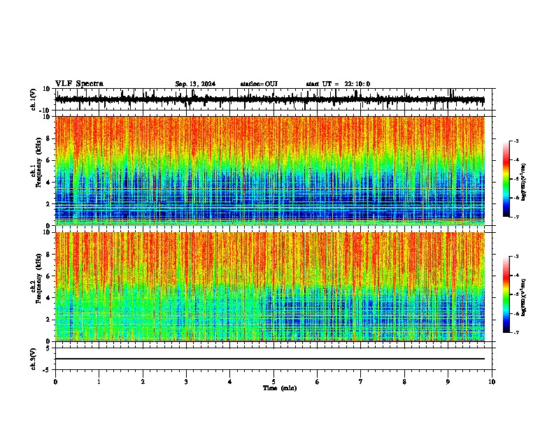
Task: Click the "4" kHz tick on ch.2 frequency axis
Action: point(49,298)
